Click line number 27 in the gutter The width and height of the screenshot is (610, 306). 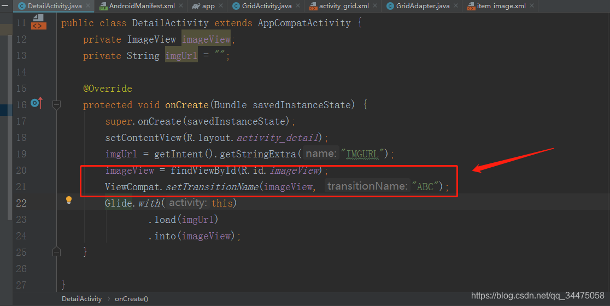coord(21,285)
